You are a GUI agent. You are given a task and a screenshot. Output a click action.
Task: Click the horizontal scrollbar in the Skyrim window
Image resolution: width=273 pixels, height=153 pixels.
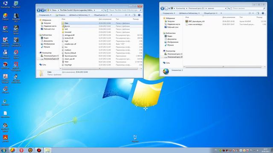(100, 69)
